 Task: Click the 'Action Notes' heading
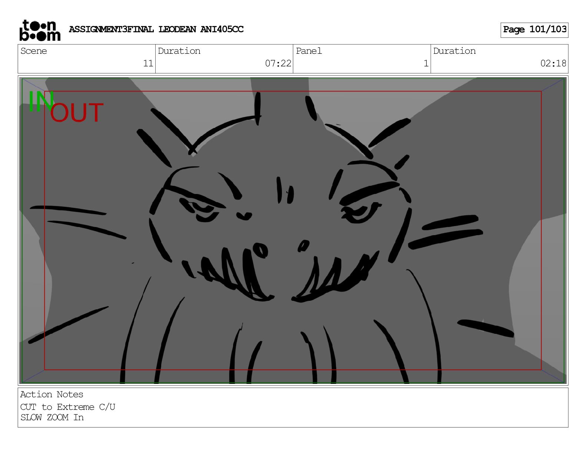click(52, 394)
